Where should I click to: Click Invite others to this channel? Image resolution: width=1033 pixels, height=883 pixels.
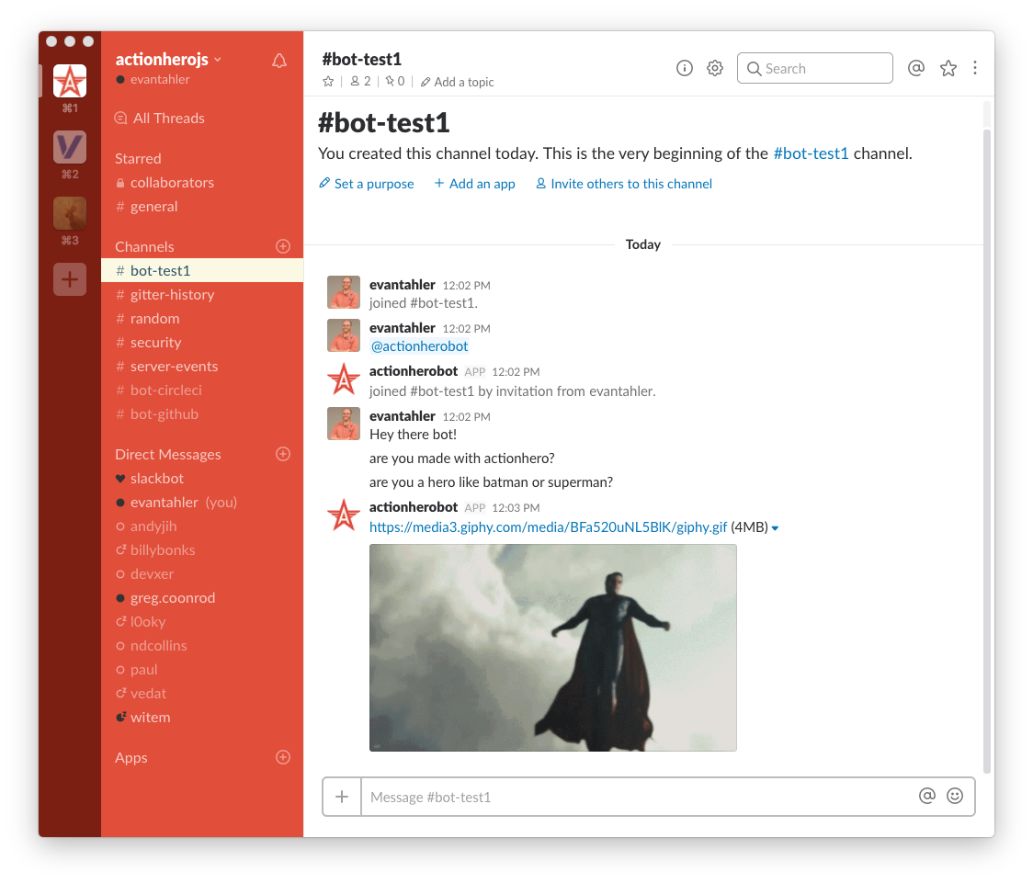(x=624, y=184)
